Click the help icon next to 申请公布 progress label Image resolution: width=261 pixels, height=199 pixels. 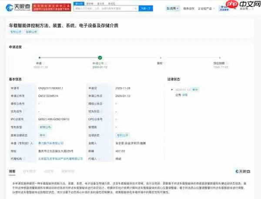(106, 63)
